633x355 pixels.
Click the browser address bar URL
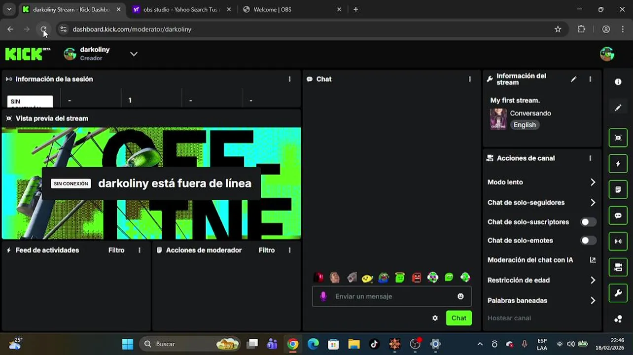pos(132,29)
